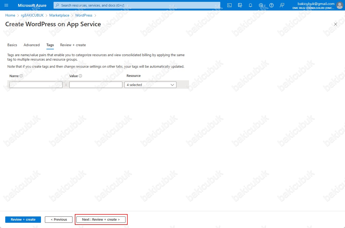Screen dimensions: 345x228
Task: Go to the Review + create tab
Action: click(73, 45)
